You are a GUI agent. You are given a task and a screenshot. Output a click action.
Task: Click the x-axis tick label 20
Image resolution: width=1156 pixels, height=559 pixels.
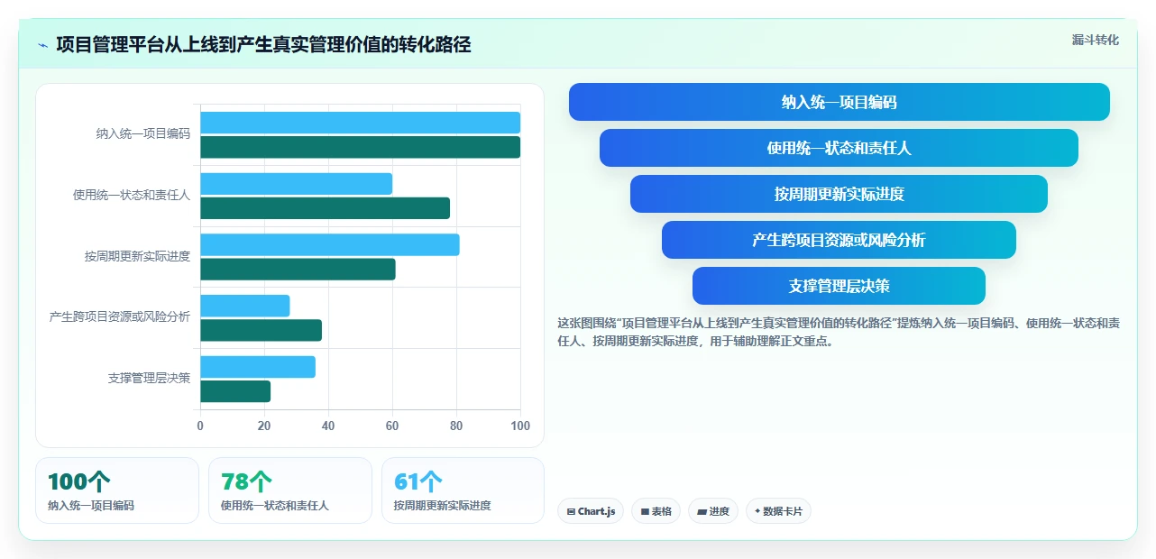pyautogui.click(x=264, y=426)
